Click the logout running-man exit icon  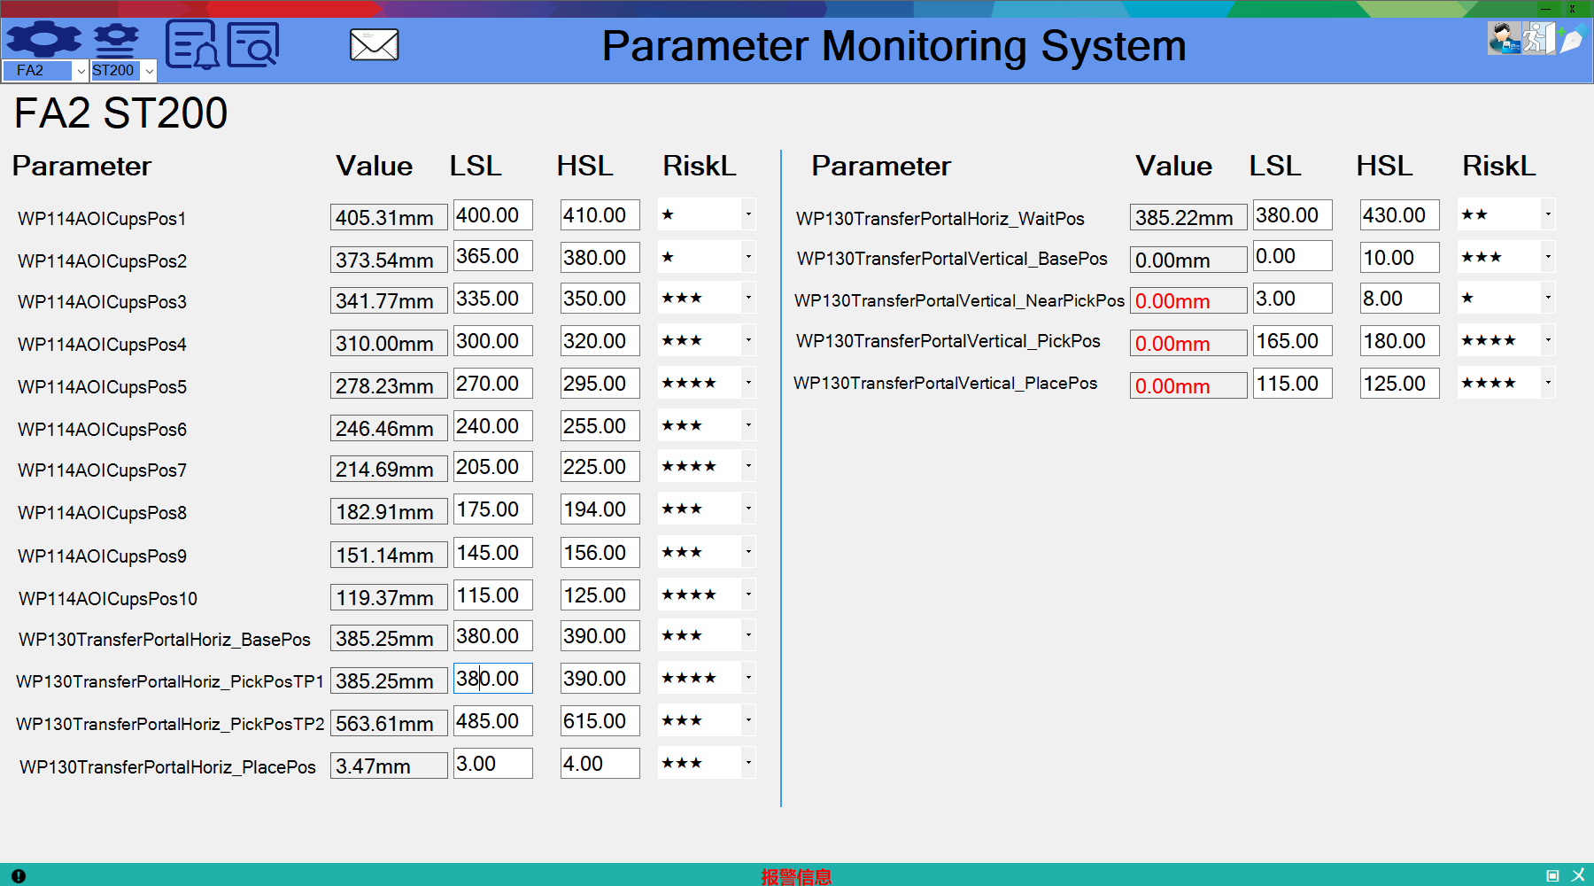[1538, 38]
